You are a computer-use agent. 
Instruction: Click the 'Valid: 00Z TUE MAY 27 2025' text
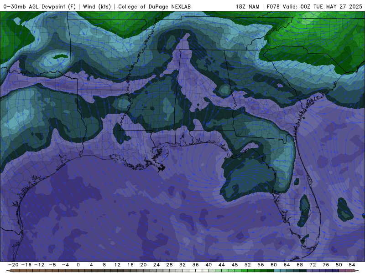(x=323, y=6)
